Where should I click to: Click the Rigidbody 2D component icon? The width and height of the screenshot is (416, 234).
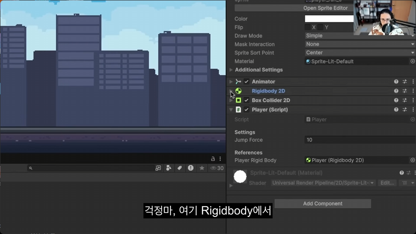point(238,91)
